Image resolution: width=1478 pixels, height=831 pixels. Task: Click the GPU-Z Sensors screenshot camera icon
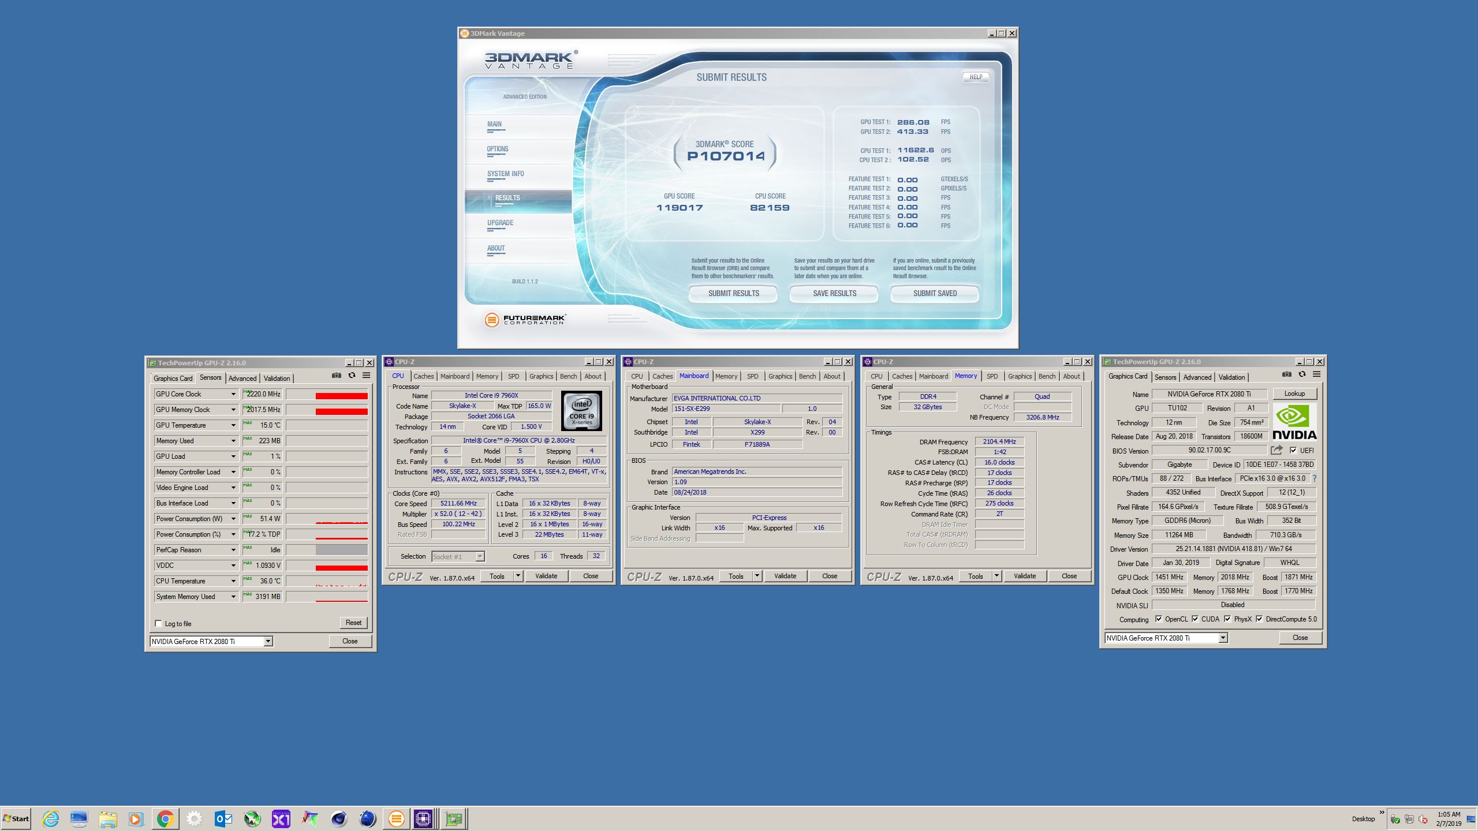(x=337, y=376)
